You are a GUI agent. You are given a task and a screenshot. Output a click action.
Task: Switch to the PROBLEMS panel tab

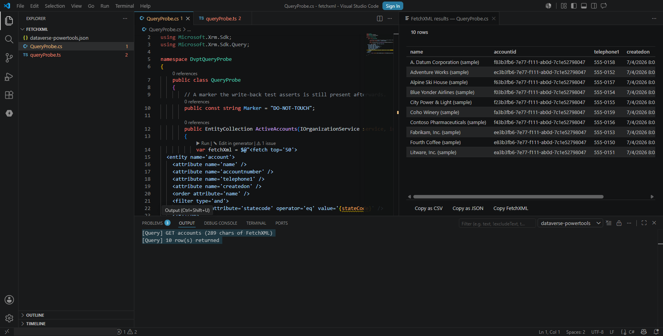point(156,223)
